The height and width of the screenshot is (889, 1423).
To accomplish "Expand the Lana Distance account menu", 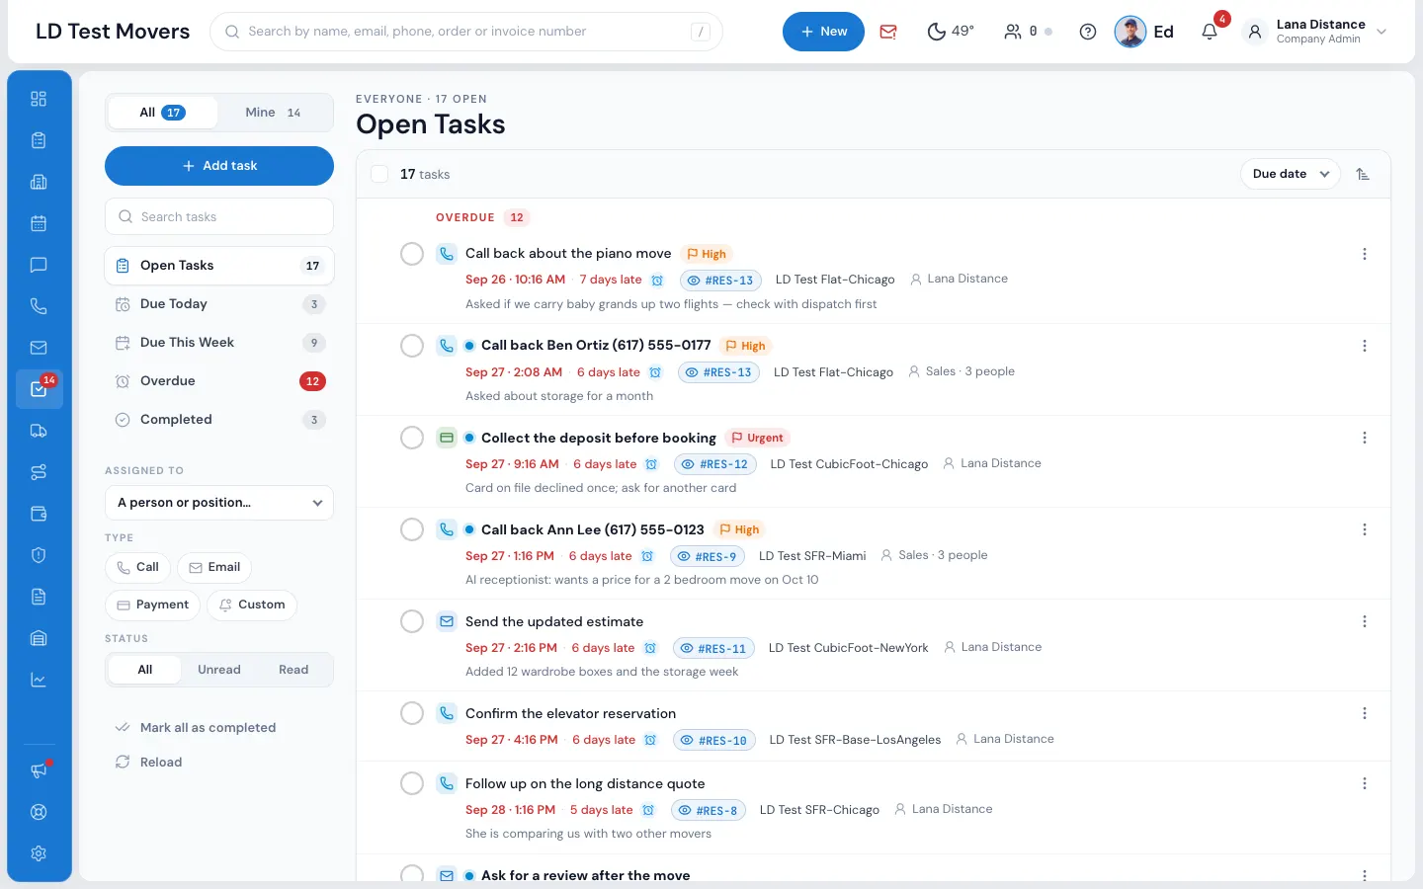I will pyautogui.click(x=1315, y=32).
